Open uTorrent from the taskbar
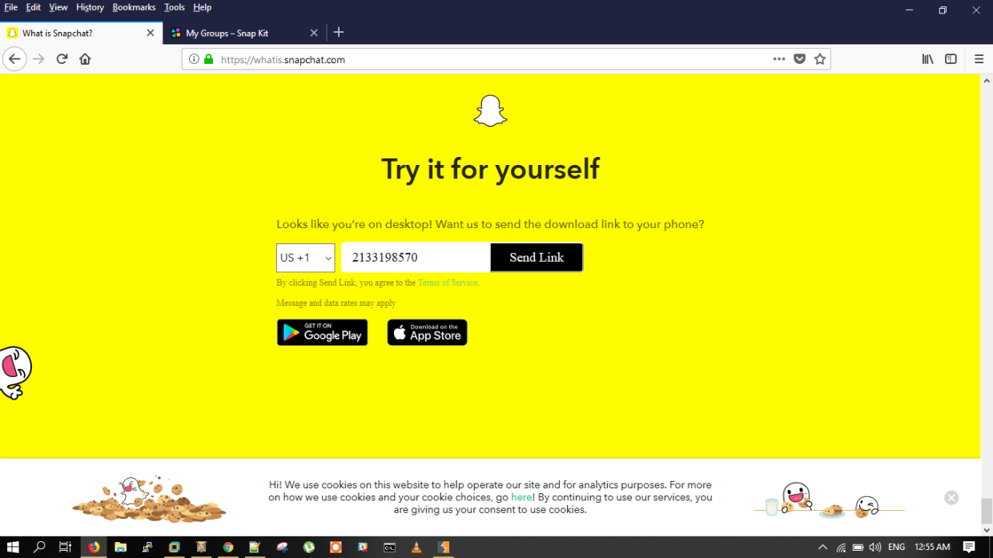 pos(308,548)
